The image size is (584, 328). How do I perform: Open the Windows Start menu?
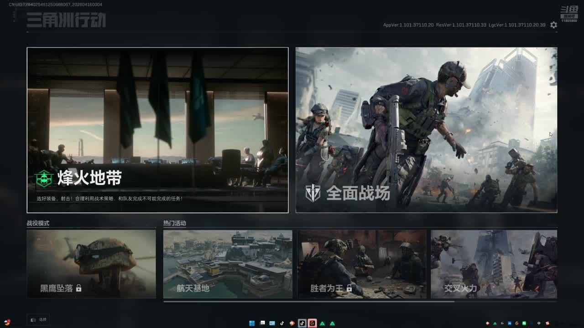252,323
